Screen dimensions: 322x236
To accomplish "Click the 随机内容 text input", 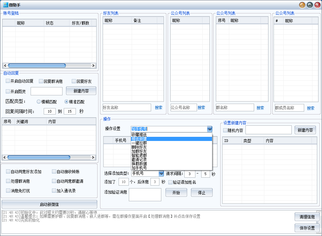I will [x=269, y=130].
